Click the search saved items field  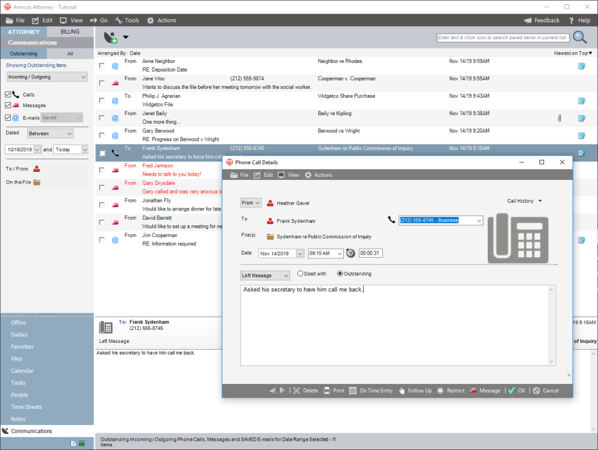point(503,38)
